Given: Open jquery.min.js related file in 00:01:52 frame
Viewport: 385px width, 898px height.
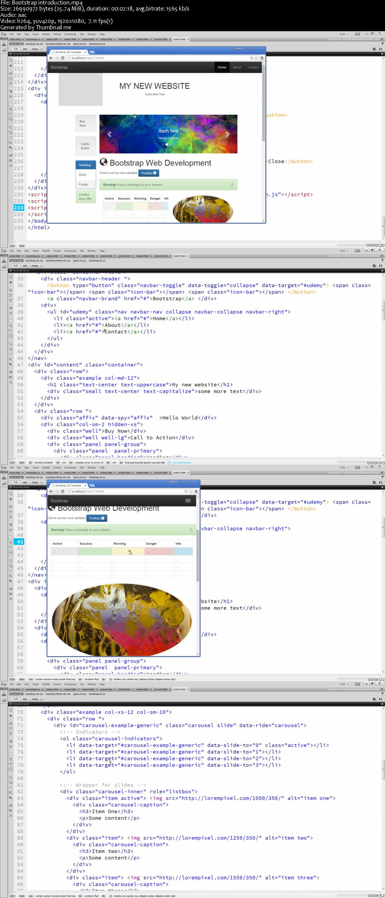Looking at the screenshot, I should pos(79,694).
